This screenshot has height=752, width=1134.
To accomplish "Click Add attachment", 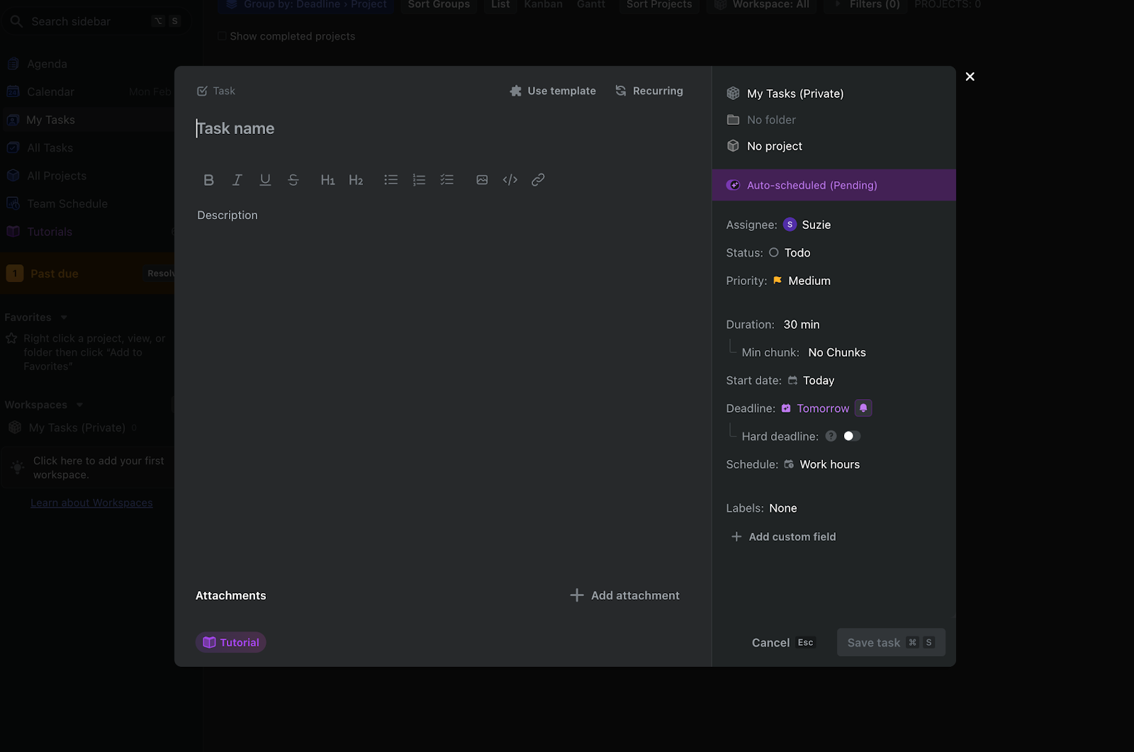I will click(x=625, y=595).
